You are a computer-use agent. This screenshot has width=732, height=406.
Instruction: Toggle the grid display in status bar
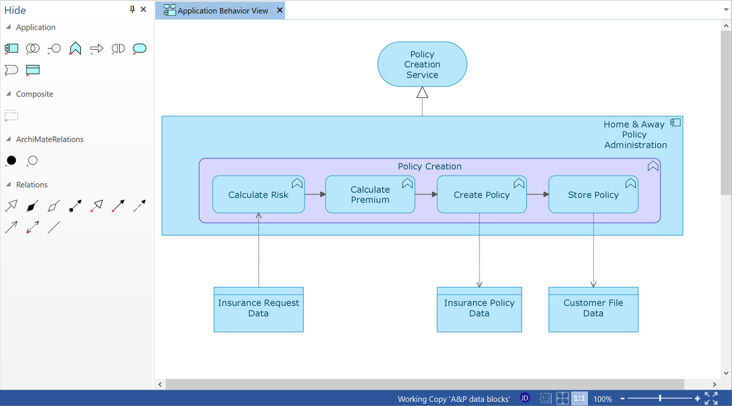(x=545, y=398)
